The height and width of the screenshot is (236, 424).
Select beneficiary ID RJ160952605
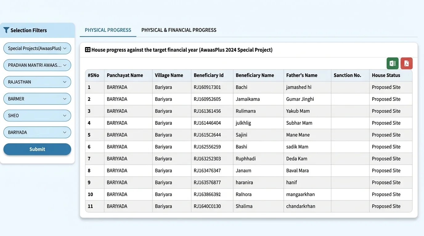point(207,99)
